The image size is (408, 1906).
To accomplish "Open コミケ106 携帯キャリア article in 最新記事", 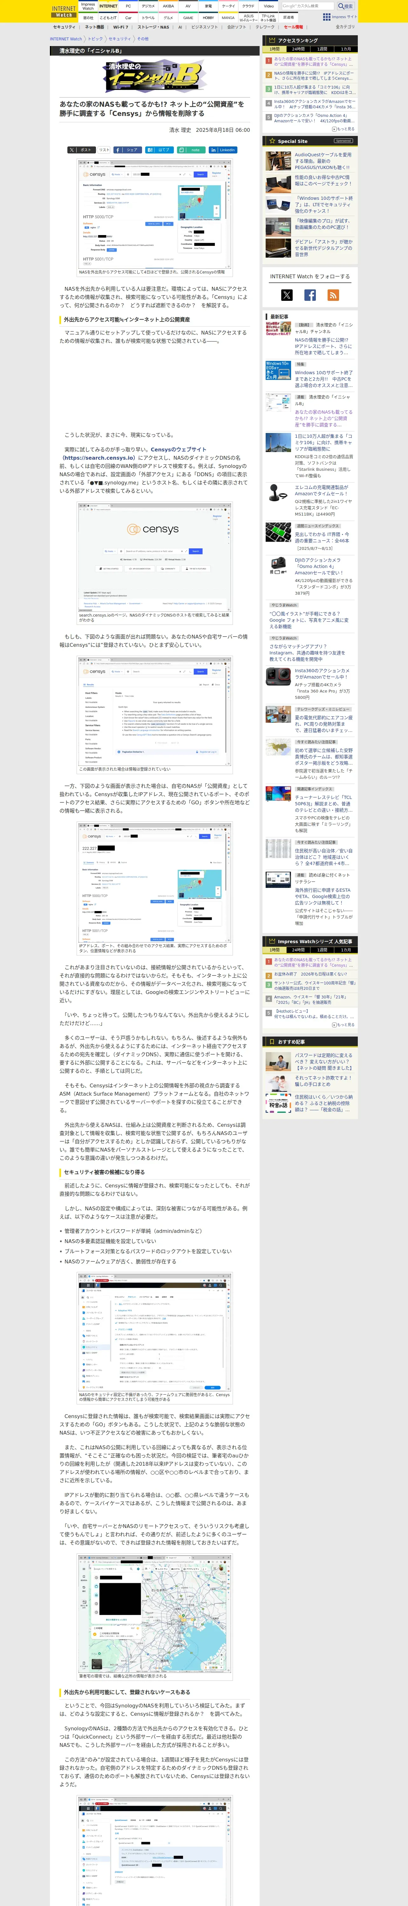I will click(323, 443).
